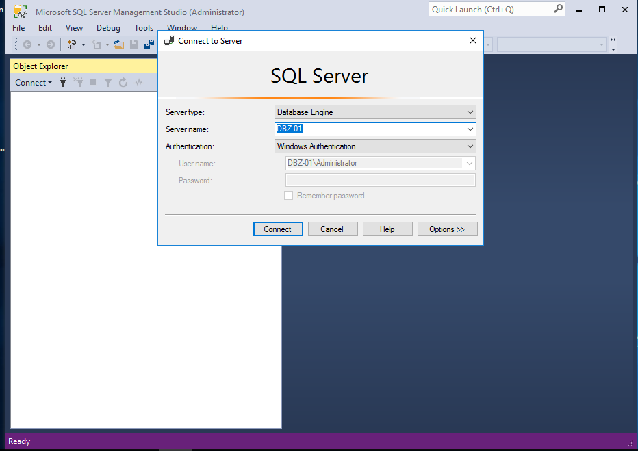Click the Cancel button
Screen dimensions: 638x451
tap(333, 229)
